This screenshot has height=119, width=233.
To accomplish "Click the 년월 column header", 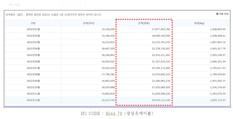I will [x=33, y=23].
